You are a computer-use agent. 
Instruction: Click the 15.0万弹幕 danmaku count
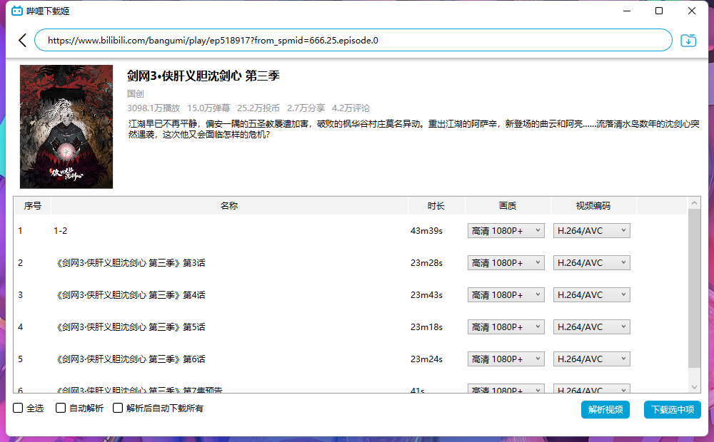click(208, 108)
